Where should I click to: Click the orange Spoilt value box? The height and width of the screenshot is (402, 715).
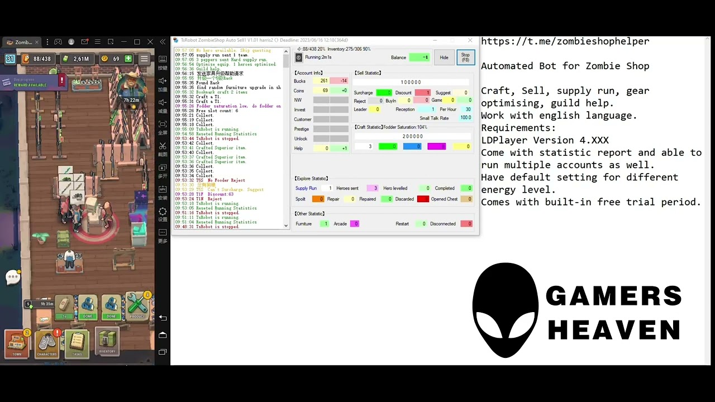318,199
